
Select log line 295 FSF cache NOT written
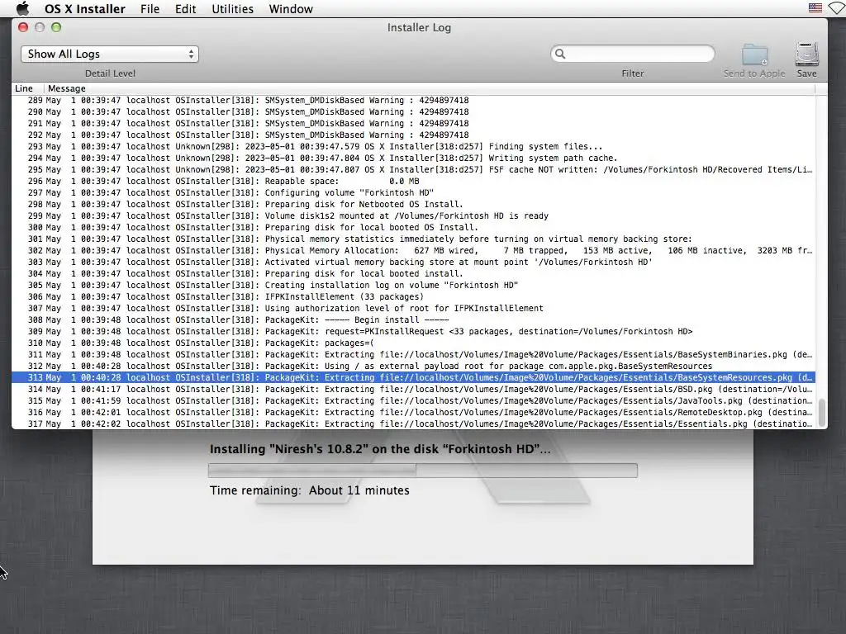click(x=413, y=170)
